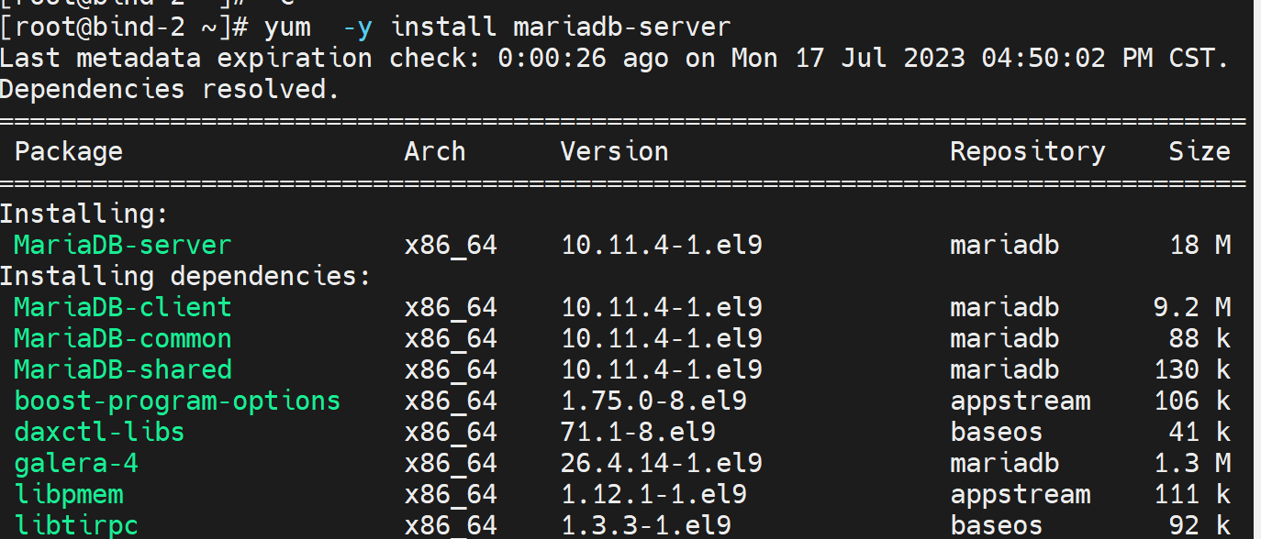Image resolution: width=1261 pixels, height=539 pixels.
Task: Click the Package column header
Action: coord(68,151)
